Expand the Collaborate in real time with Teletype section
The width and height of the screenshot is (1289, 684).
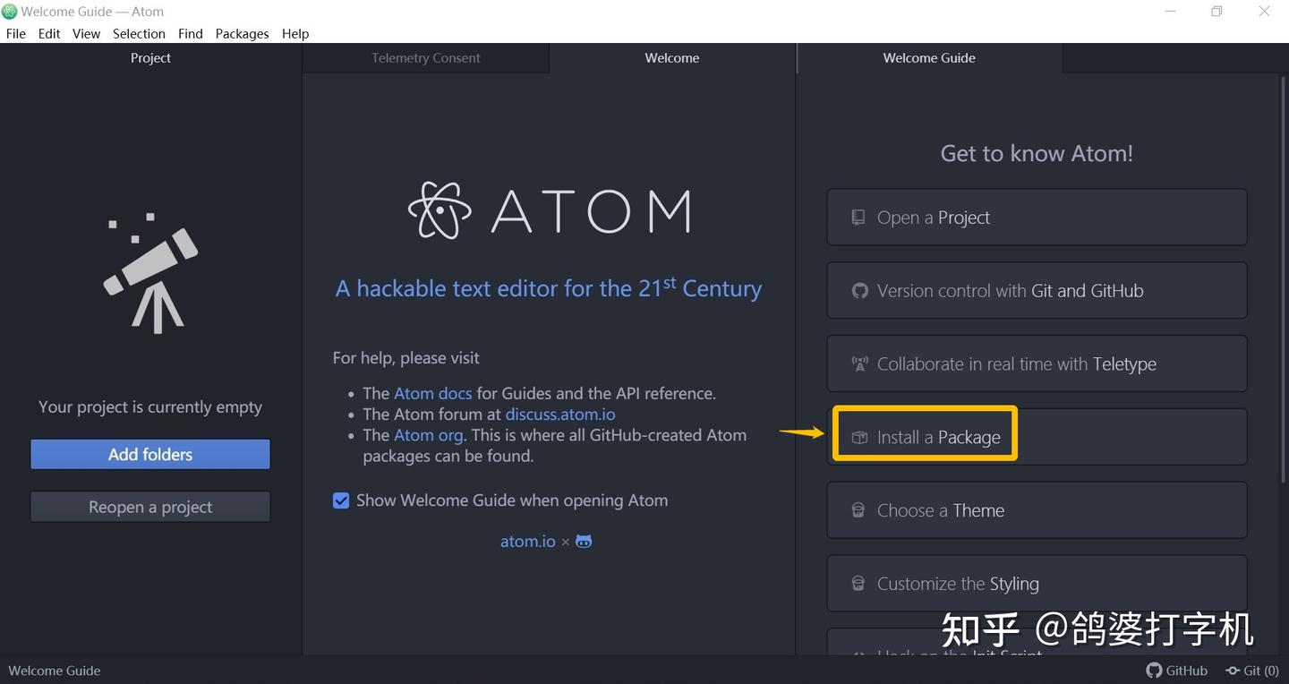click(x=1036, y=363)
